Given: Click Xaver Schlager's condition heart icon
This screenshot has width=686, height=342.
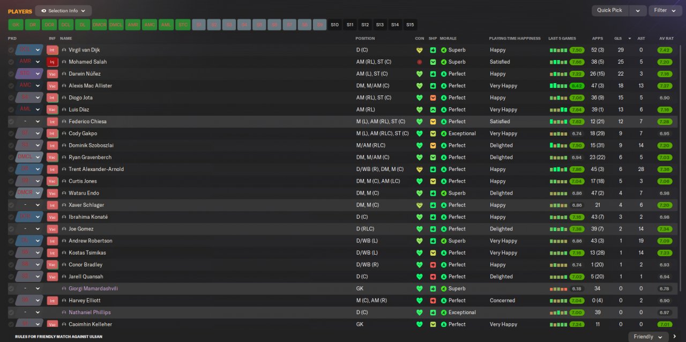Looking at the screenshot, I should tap(419, 205).
